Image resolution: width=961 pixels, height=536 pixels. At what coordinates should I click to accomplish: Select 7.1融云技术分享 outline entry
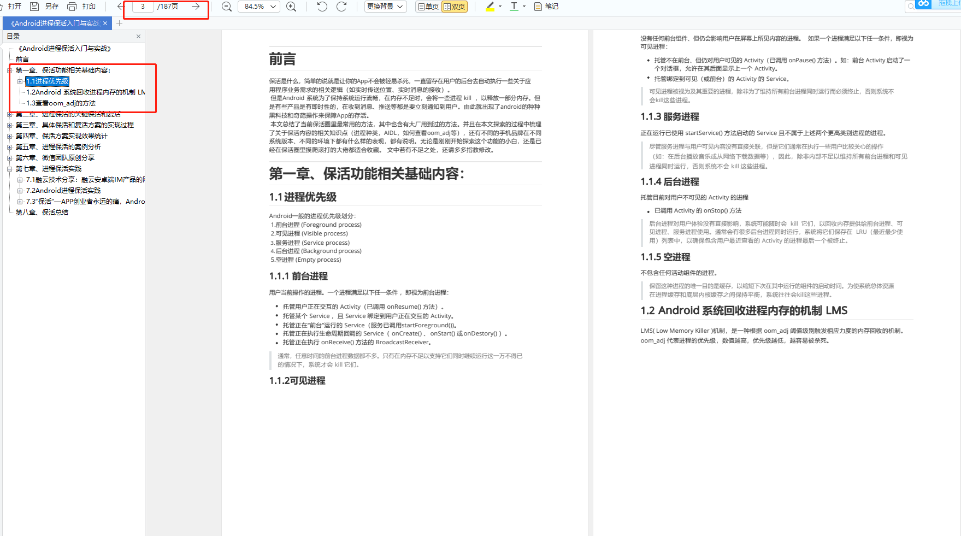click(x=85, y=180)
